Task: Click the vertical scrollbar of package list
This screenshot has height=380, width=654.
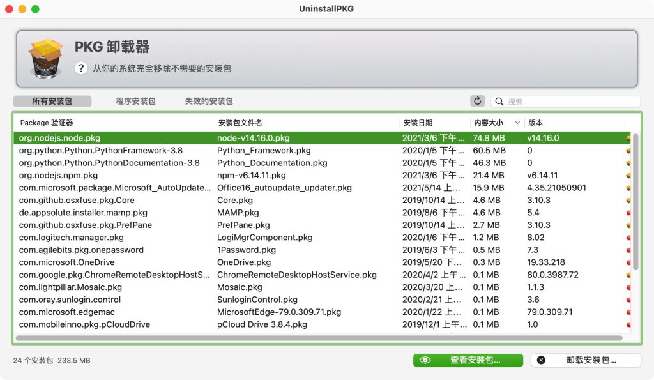Action: [x=635, y=201]
